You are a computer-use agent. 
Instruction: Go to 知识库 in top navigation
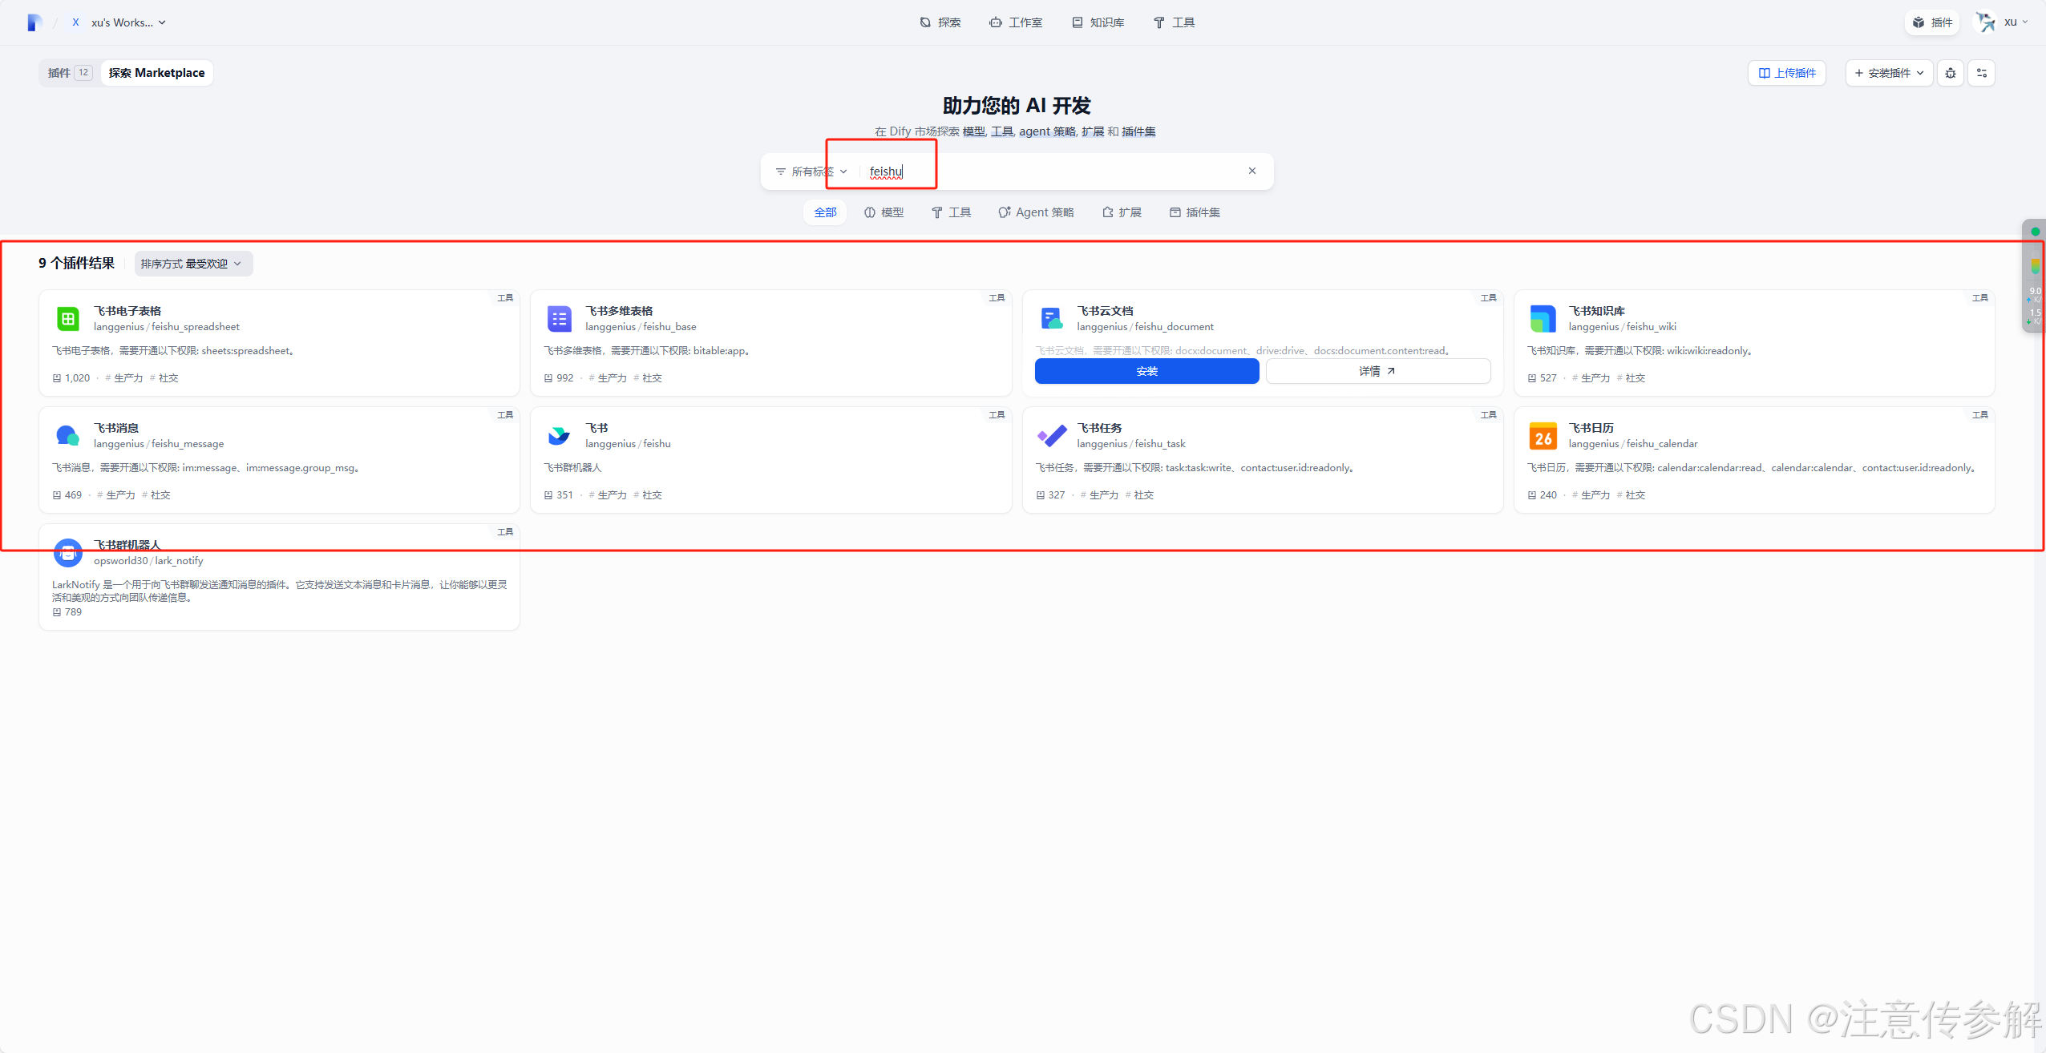pos(1098,22)
